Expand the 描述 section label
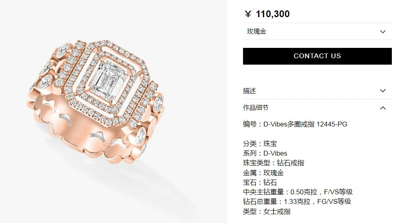 pyautogui.click(x=249, y=91)
